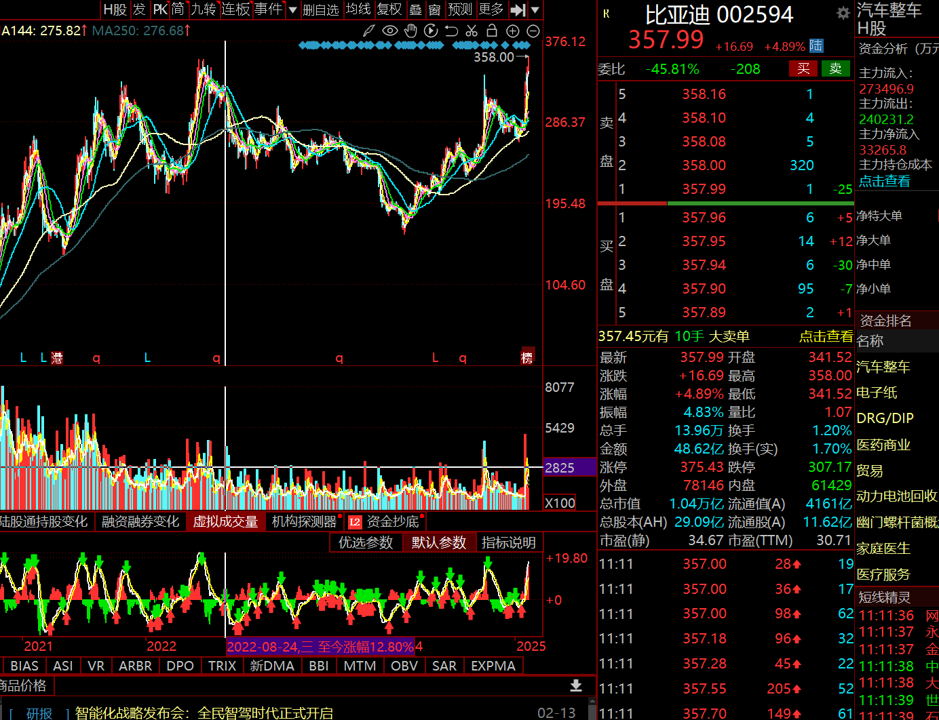The image size is (939, 720).
Task: Open dropdown arrow after 事件 button
Action: pyautogui.click(x=292, y=9)
